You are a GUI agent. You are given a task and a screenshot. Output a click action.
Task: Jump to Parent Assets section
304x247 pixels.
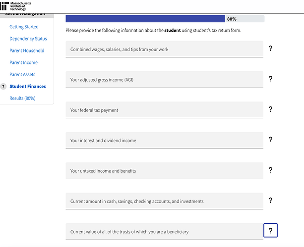(22, 74)
